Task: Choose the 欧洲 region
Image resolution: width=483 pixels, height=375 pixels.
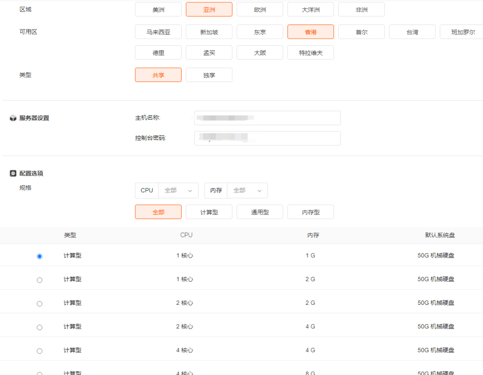Action: (x=260, y=9)
